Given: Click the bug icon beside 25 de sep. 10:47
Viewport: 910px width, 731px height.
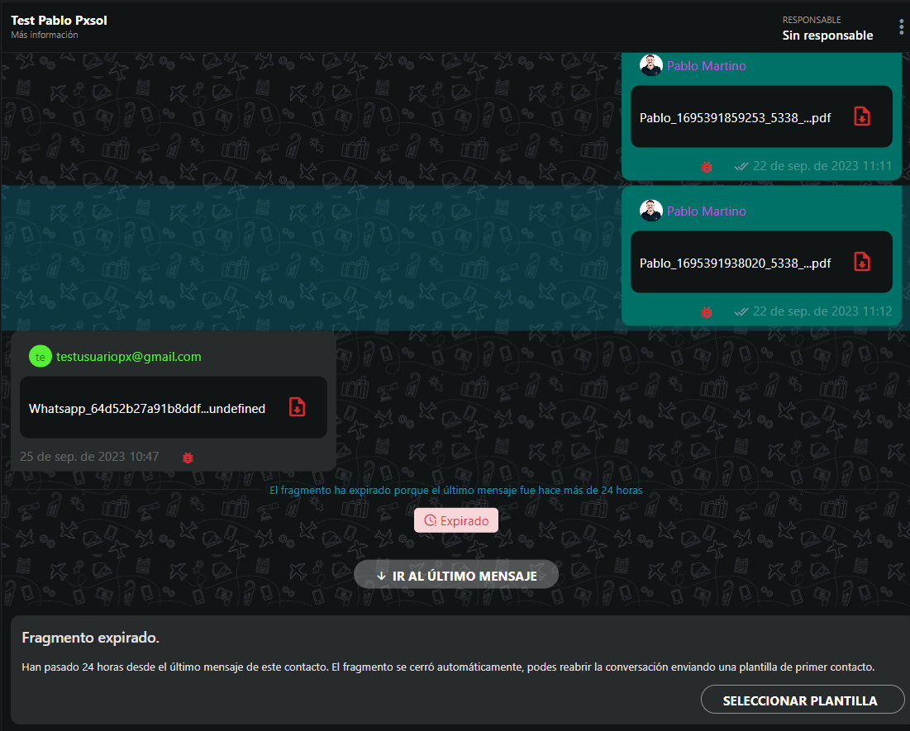Looking at the screenshot, I should click(188, 457).
